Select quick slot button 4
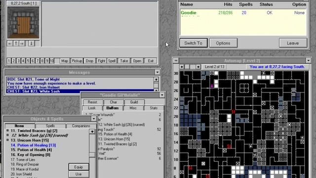The image size is (316, 178). pos(23,61)
